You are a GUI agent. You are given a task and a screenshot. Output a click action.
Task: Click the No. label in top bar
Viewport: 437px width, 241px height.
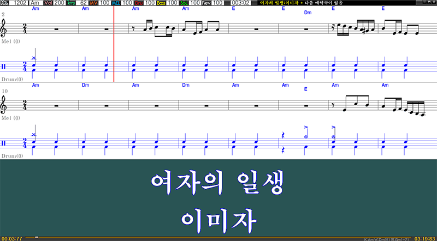[4, 3]
